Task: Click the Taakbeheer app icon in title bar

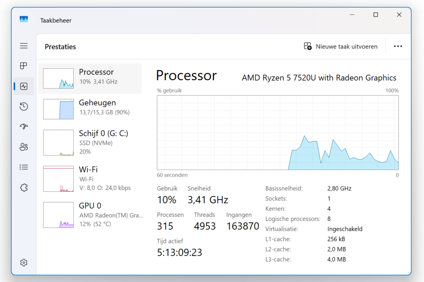Action: [x=24, y=19]
